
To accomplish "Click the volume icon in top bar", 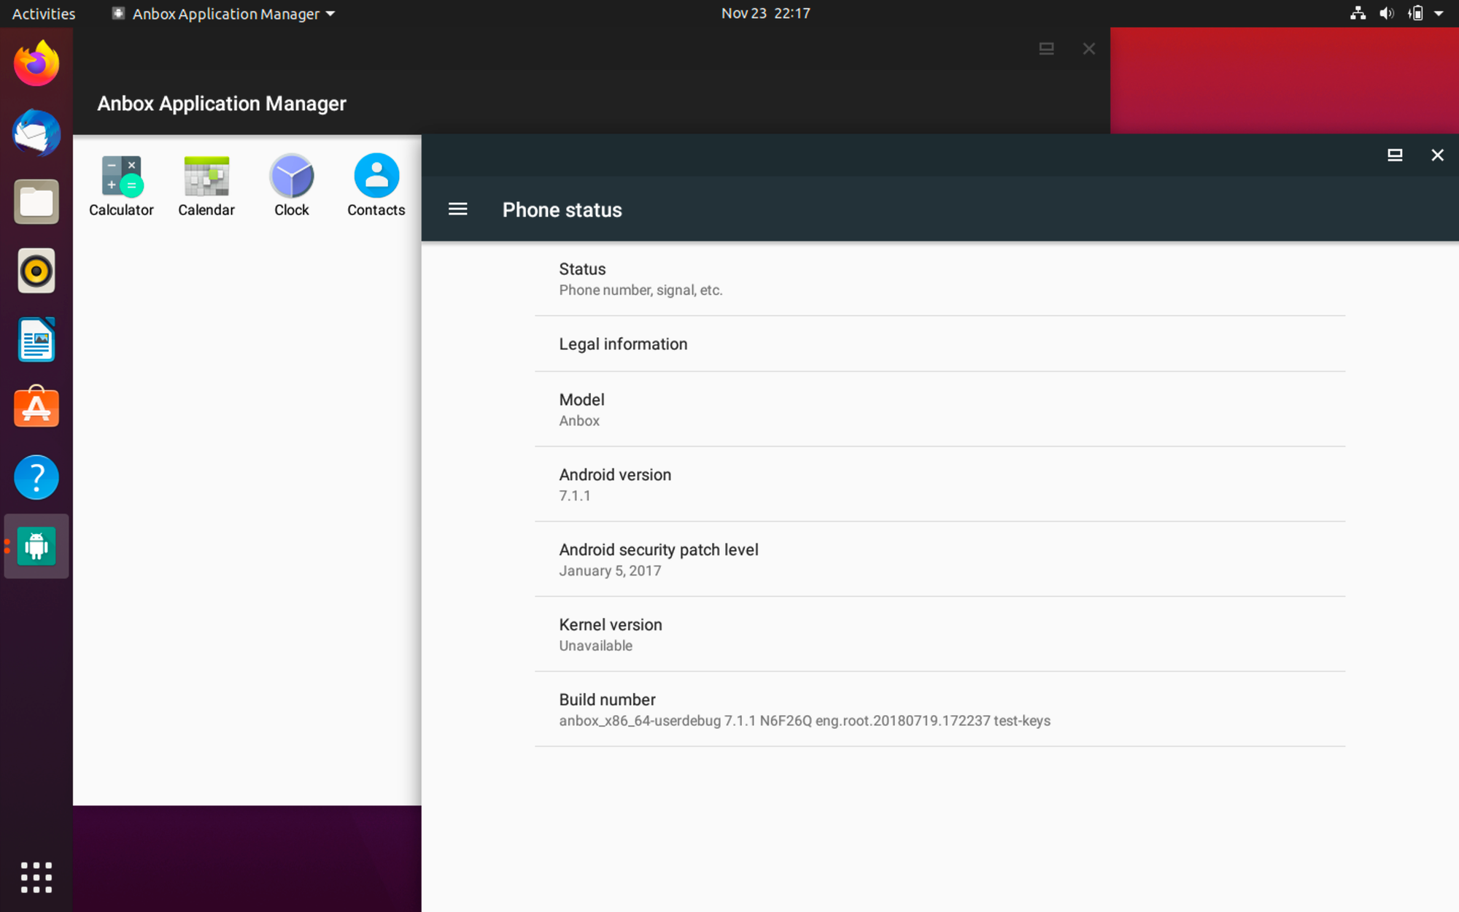I will click(x=1387, y=13).
